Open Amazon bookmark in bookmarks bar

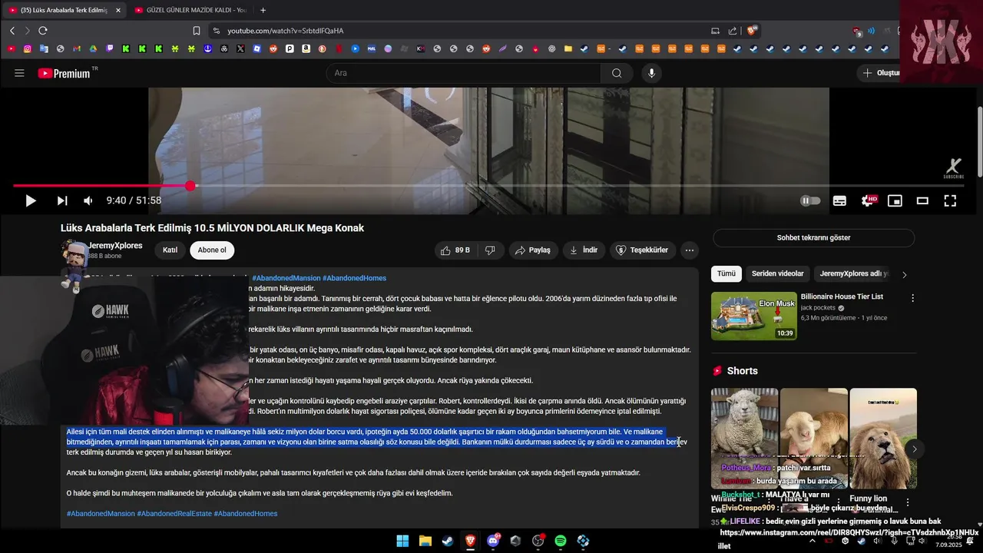(306, 48)
